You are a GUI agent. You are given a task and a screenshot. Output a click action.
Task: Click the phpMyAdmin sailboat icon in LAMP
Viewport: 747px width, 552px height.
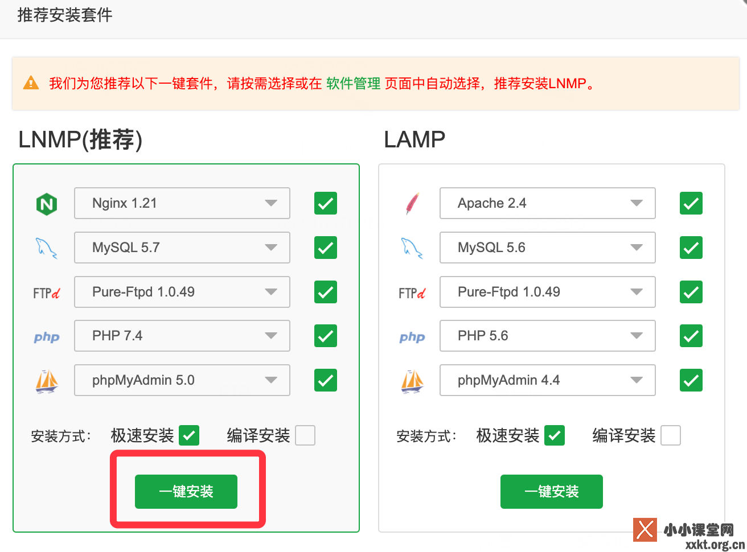[x=412, y=381]
